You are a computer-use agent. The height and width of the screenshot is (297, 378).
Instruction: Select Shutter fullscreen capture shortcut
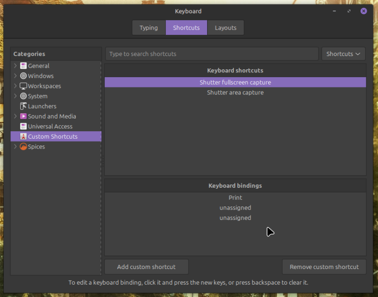235,83
